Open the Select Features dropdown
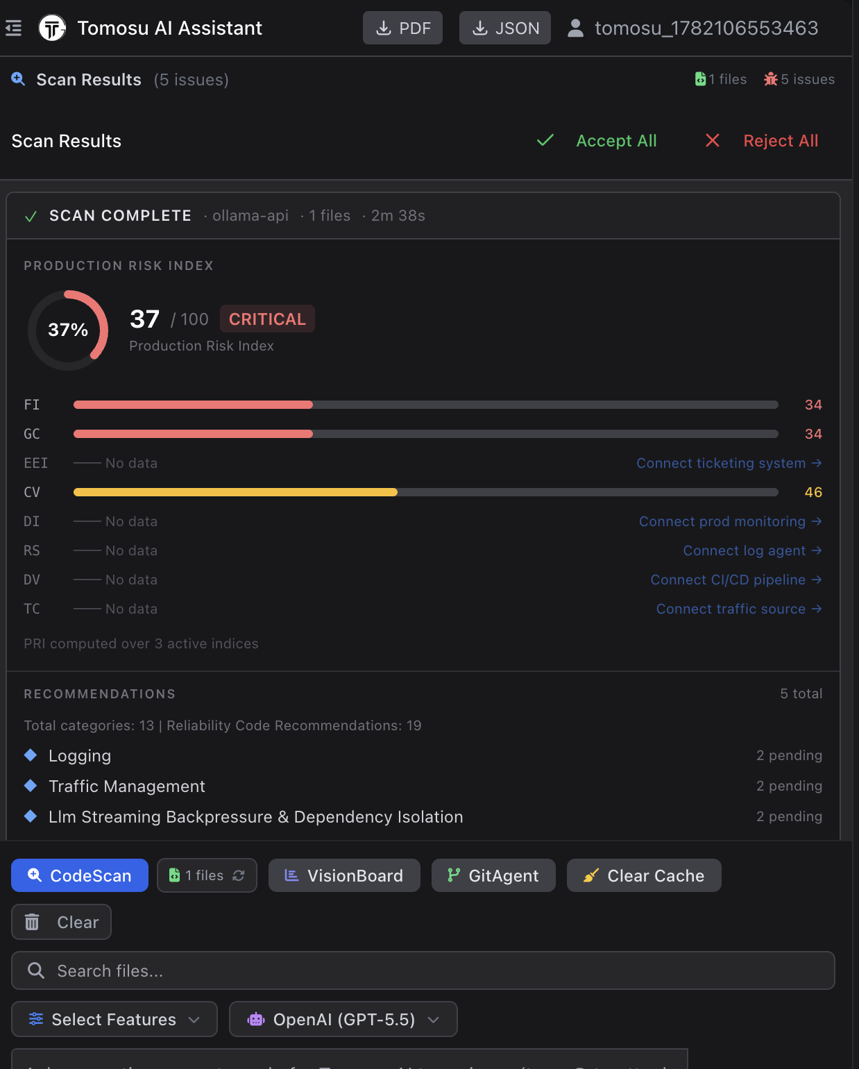This screenshot has width=859, height=1069. tap(114, 1019)
